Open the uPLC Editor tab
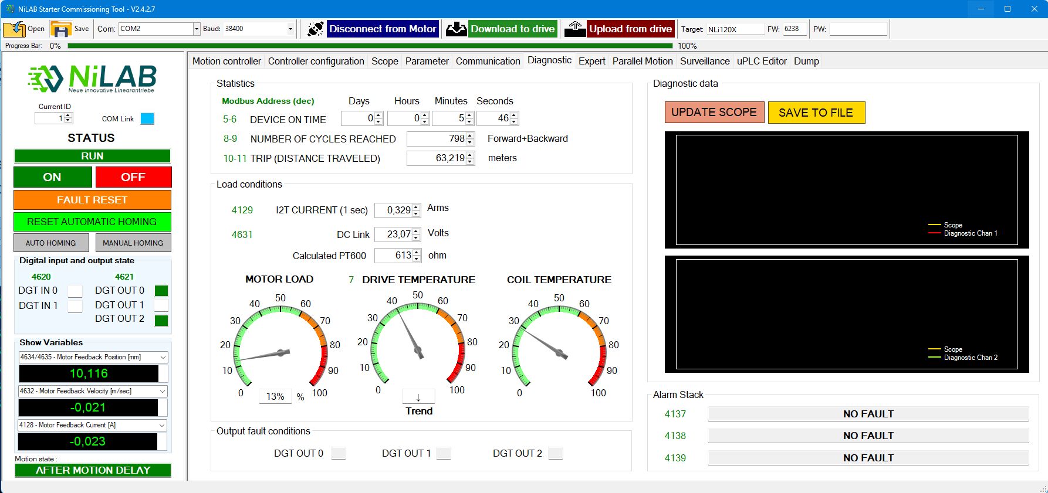Viewport: 1048px width, 493px height. pyautogui.click(x=761, y=61)
